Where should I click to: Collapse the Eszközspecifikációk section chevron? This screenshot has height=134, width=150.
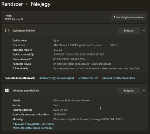pyautogui.click(x=144, y=30)
